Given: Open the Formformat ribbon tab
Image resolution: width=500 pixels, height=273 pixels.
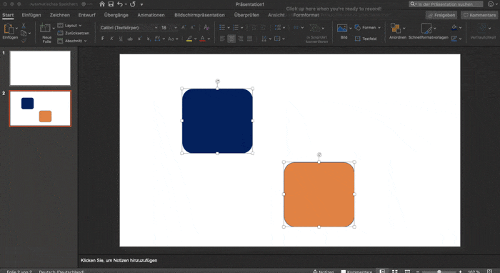Looking at the screenshot, I should (x=306, y=15).
